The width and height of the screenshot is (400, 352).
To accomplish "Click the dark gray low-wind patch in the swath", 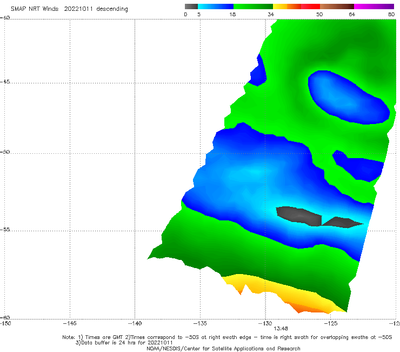I will [300, 216].
